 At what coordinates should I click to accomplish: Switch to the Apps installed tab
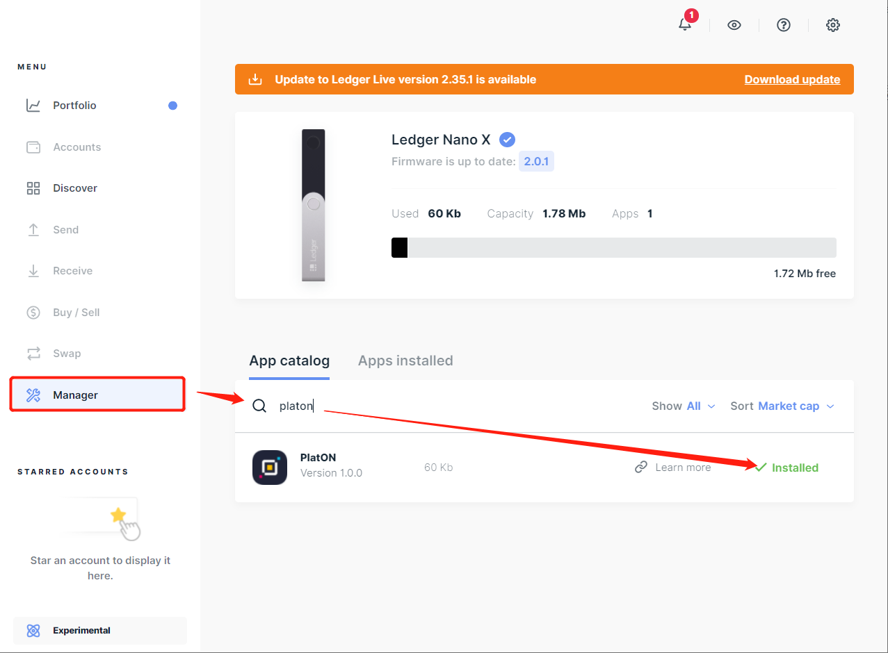(405, 361)
